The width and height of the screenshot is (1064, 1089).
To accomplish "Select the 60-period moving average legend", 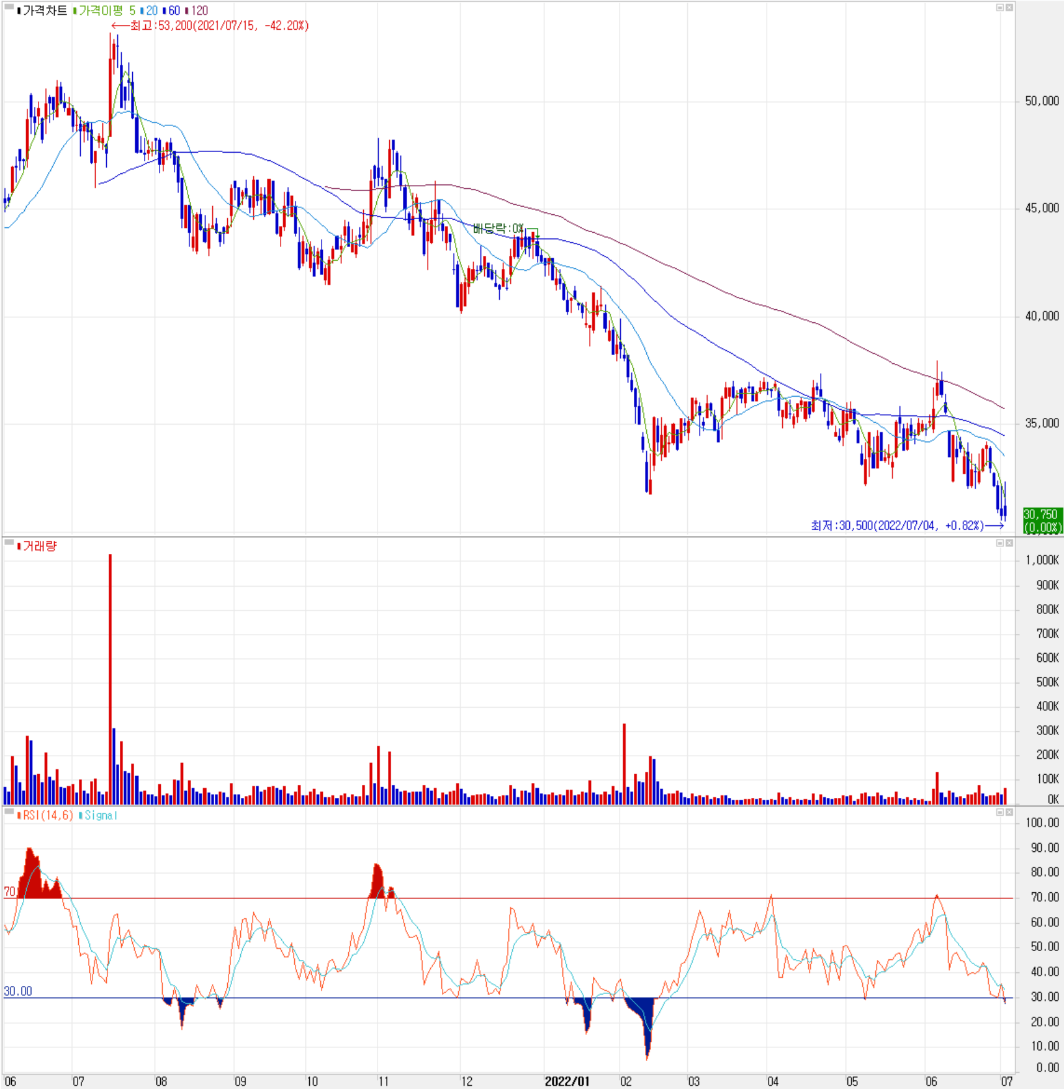I will pyautogui.click(x=171, y=11).
